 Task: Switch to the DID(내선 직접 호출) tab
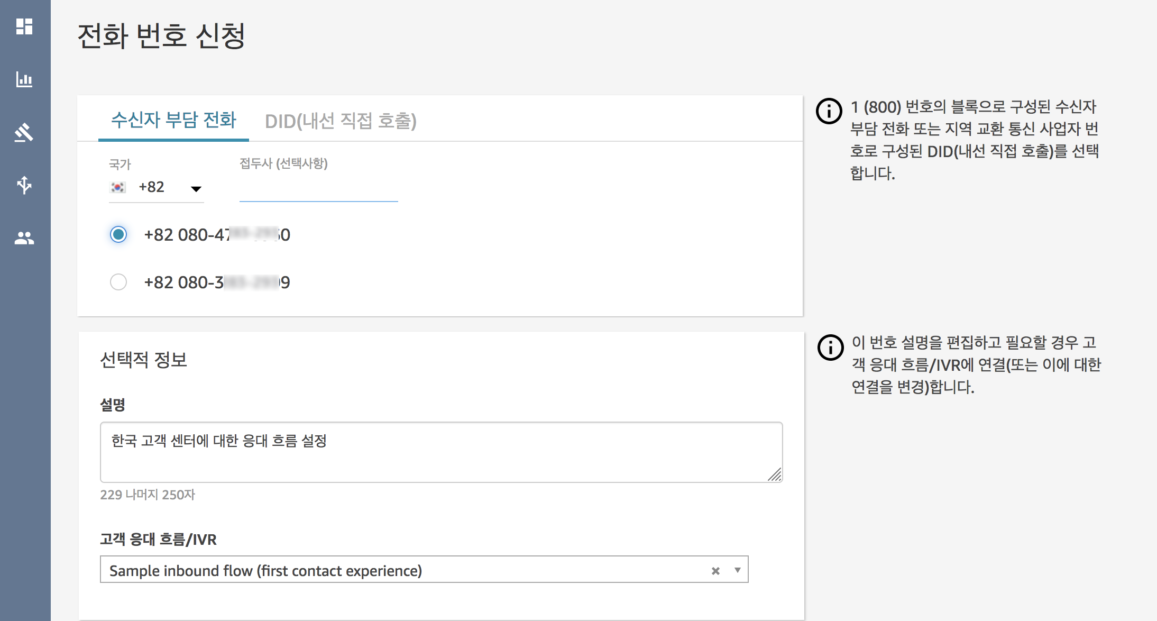point(341,121)
